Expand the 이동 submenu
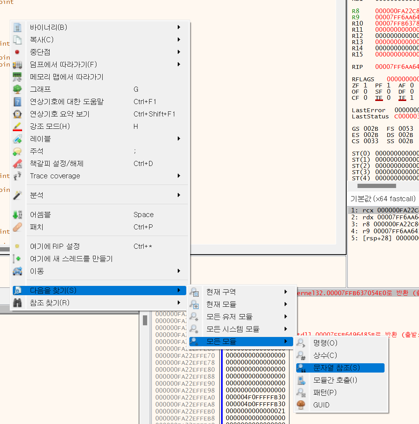Screen dimensions: 419x424 coord(179,271)
